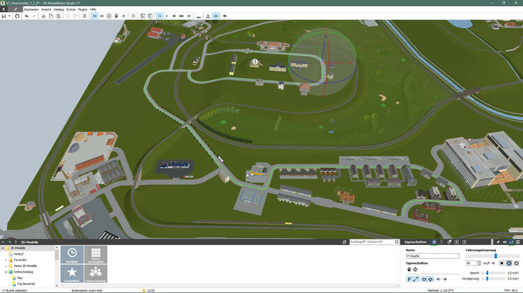This screenshot has width=523, height=293.
Task: Click the Undo arrow icon
Action: point(26,15)
